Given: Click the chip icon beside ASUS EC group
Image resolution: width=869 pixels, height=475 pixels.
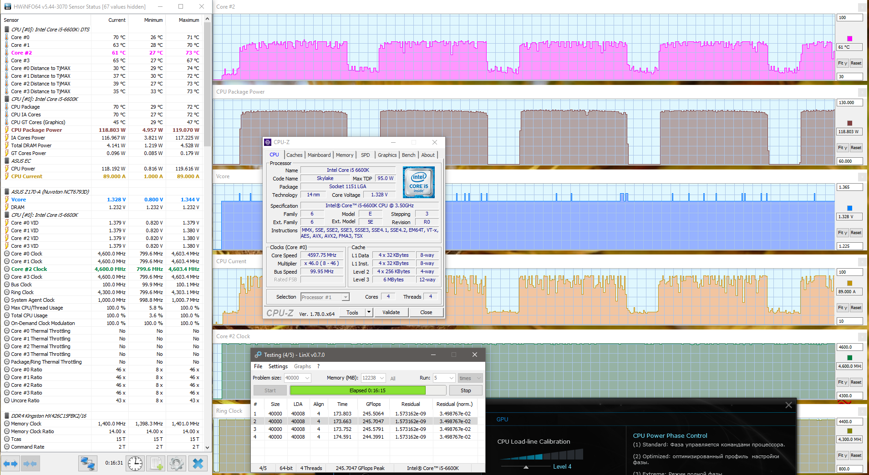Looking at the screenshot, I should [6, 161].
